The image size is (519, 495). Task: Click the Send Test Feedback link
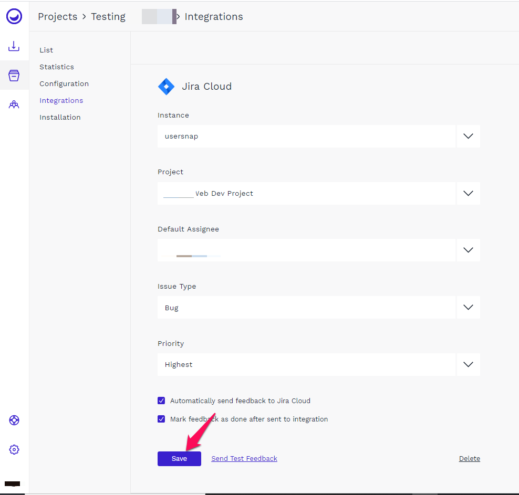click(244, 459)
